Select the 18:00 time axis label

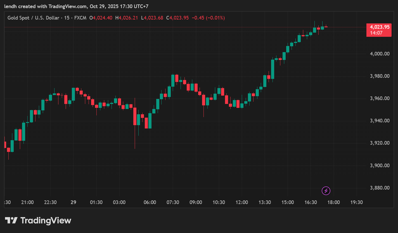(x=333, y=202)
